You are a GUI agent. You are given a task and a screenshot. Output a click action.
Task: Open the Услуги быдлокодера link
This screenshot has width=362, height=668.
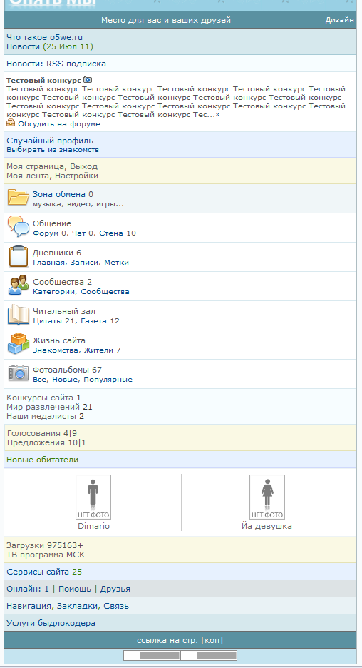coord(51,623)
